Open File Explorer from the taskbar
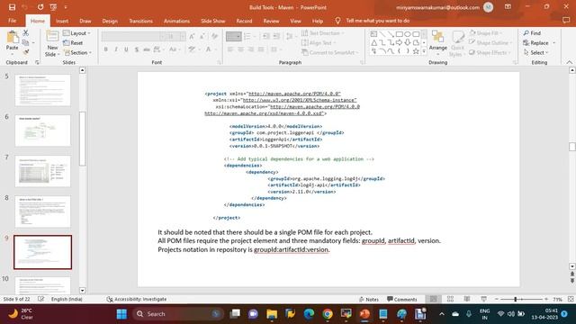Screen dimensions: 576x324 tap(272, 314)
